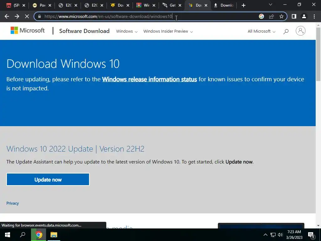Open taskbar search magnifier
321x241 pixels.
click(23, 235)
